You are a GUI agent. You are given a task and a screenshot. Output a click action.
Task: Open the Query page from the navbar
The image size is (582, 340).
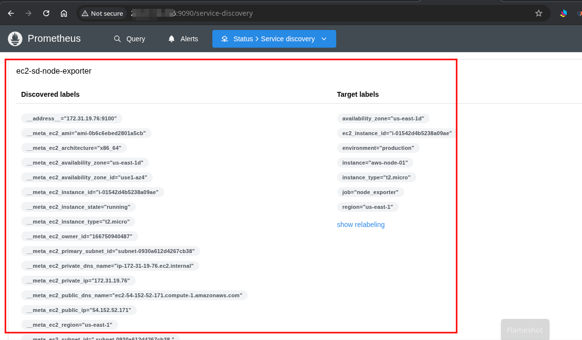[x=135, y=38]
